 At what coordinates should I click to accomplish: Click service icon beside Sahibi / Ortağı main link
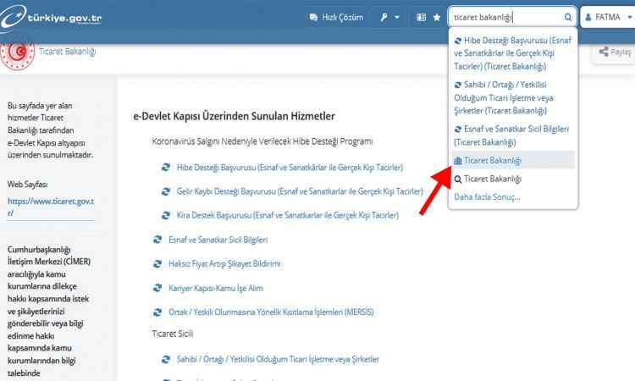(x=166, y=359)
